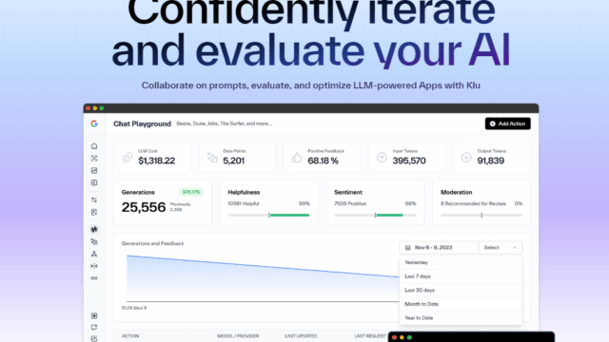The width and height of the screenshot is (609, 342).
Task: Click the Google logo workspace icon
Action: [x=94, y=123]
